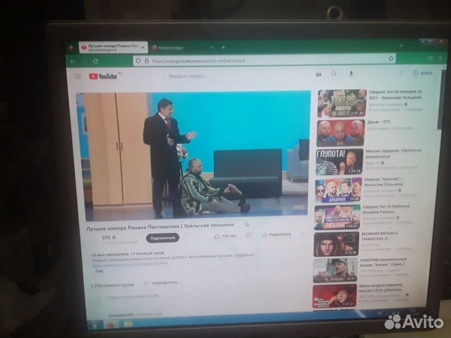Viewport: 451px width, 338px height.
Task: Go back with the browser back arrow
Action: (x=73, y=61)
